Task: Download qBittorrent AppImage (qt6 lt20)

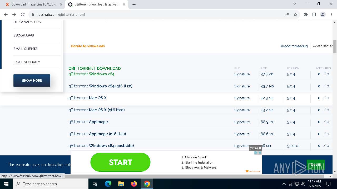Action: 97,134
